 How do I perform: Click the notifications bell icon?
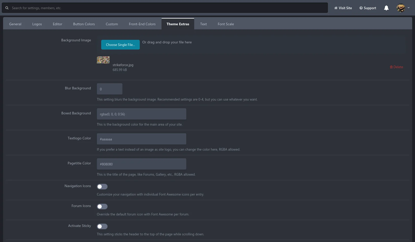coord(386,8)
